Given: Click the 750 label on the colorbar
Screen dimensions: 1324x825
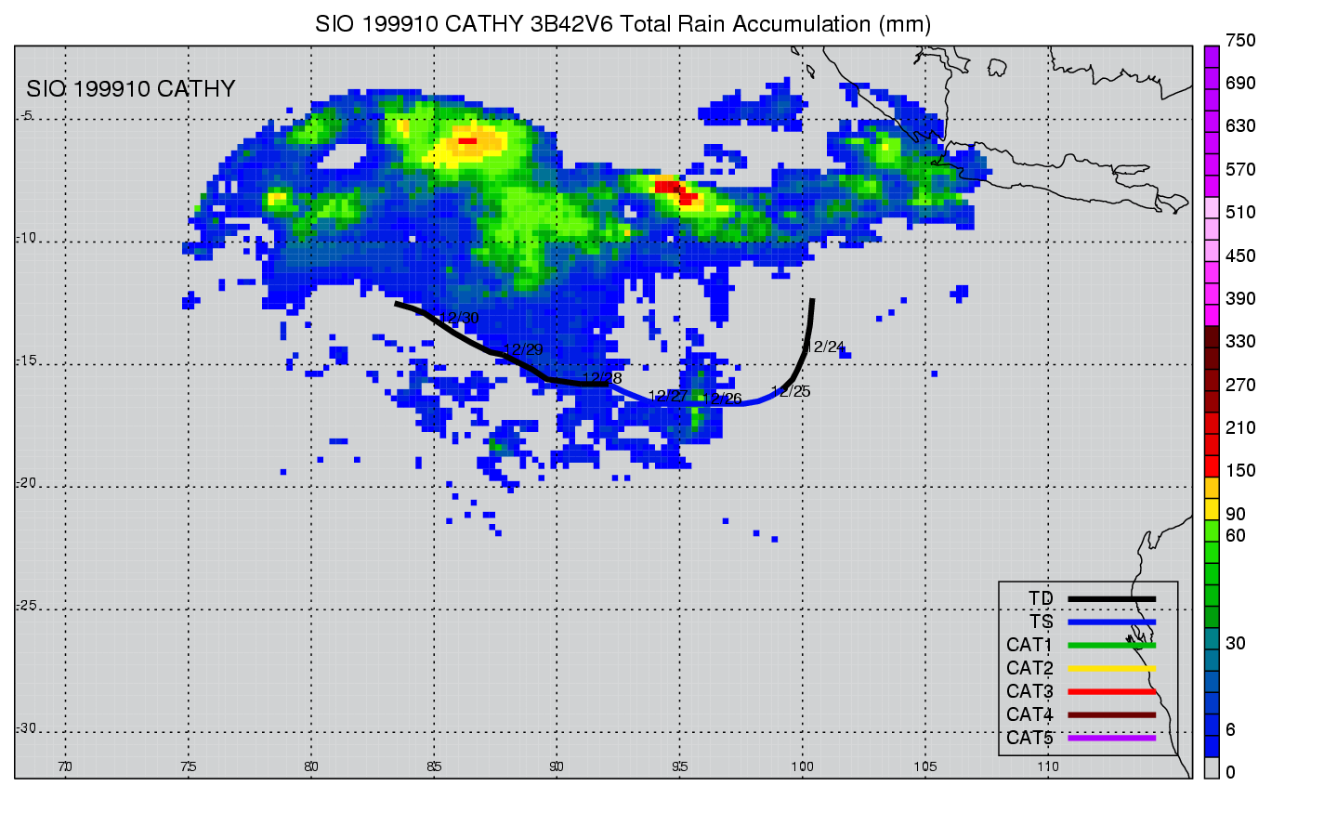Looking at the screenshot, I should tap(1240, 41).
